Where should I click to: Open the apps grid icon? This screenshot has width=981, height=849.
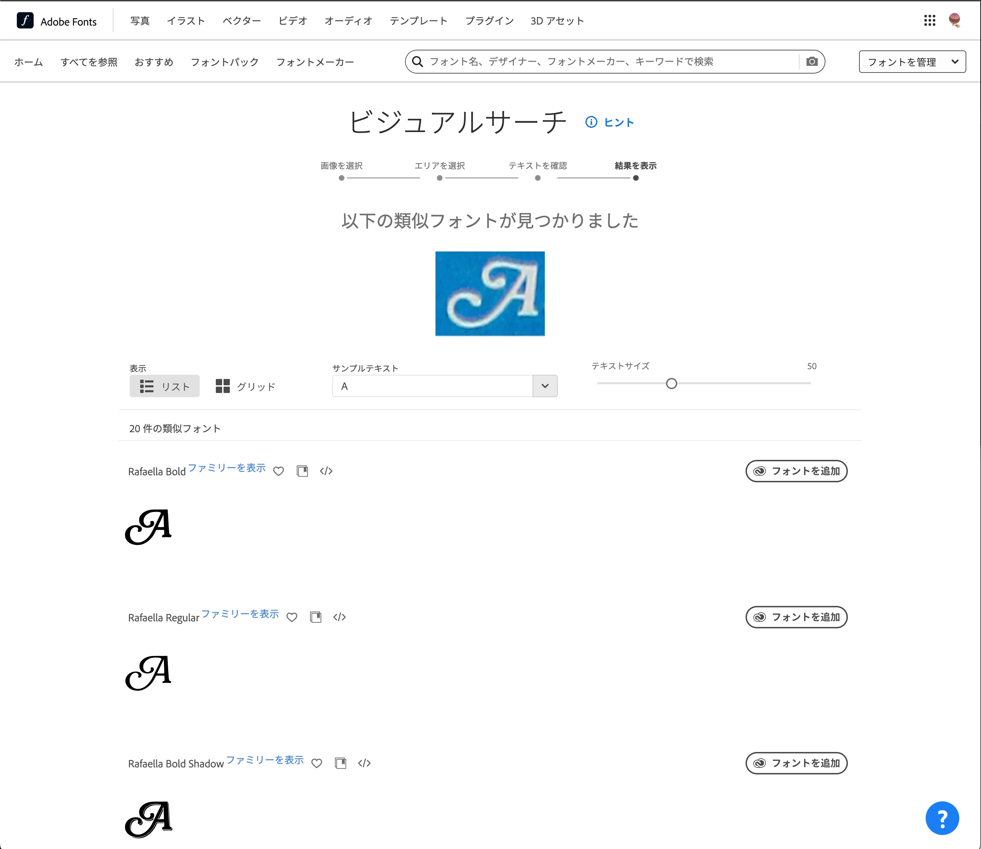point(929,20)
